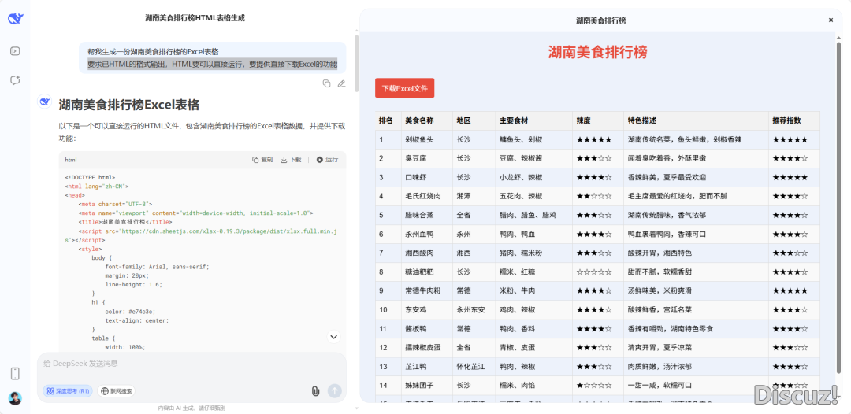
Task: Select the 臭豆腐 cell
Action: [x=426, y=158]
